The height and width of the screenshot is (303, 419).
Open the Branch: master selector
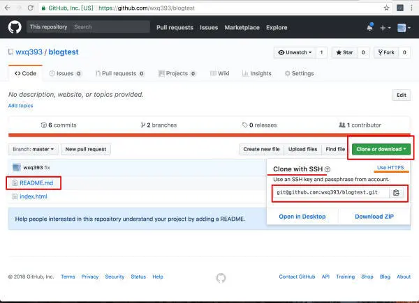(33, 149)
